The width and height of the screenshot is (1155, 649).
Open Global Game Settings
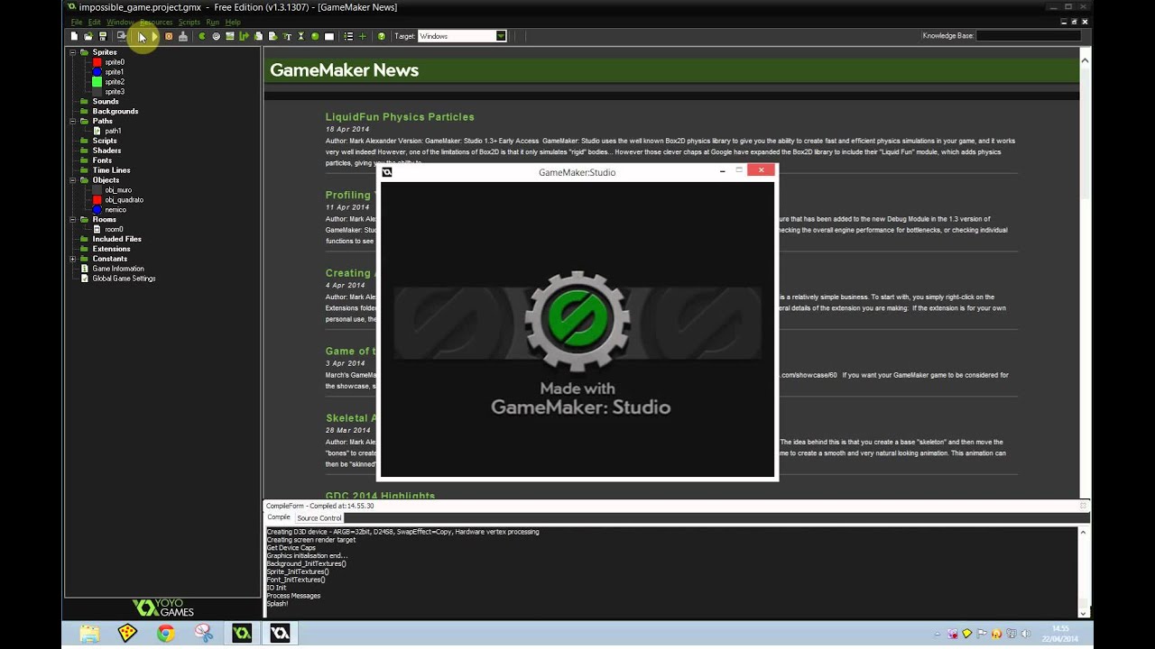[124, 279]
